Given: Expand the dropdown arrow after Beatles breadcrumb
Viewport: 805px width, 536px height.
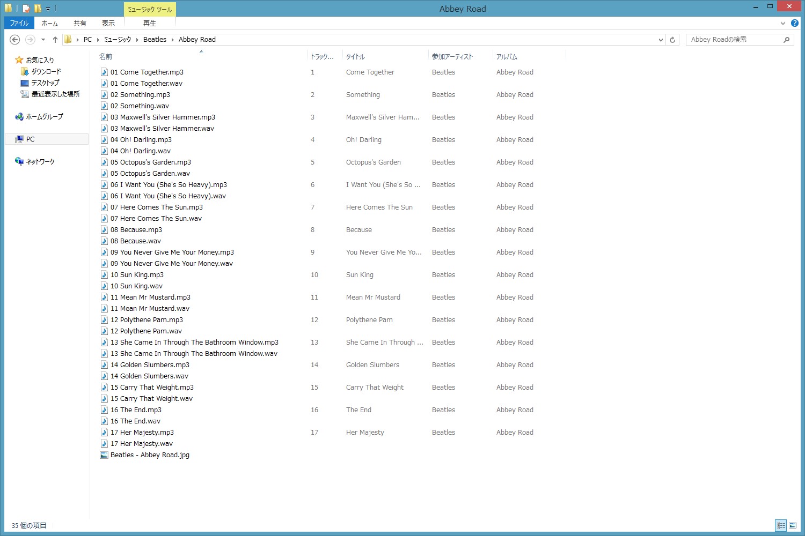Looking at the screenshot, I should point(173,40).
